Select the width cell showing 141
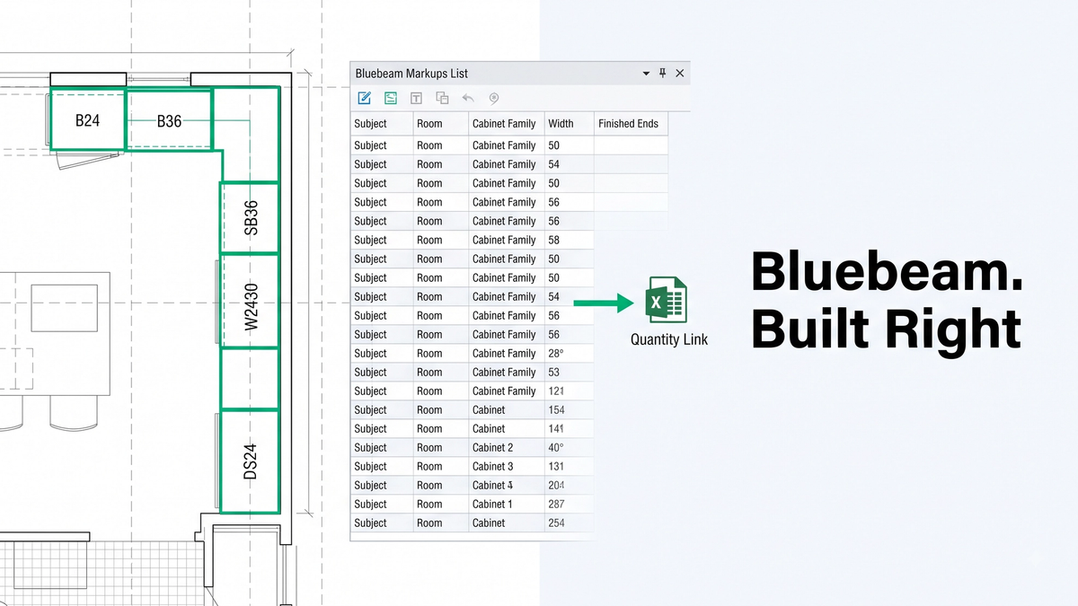This screenshot has height=606, width=1078. (x=570, y=429)
